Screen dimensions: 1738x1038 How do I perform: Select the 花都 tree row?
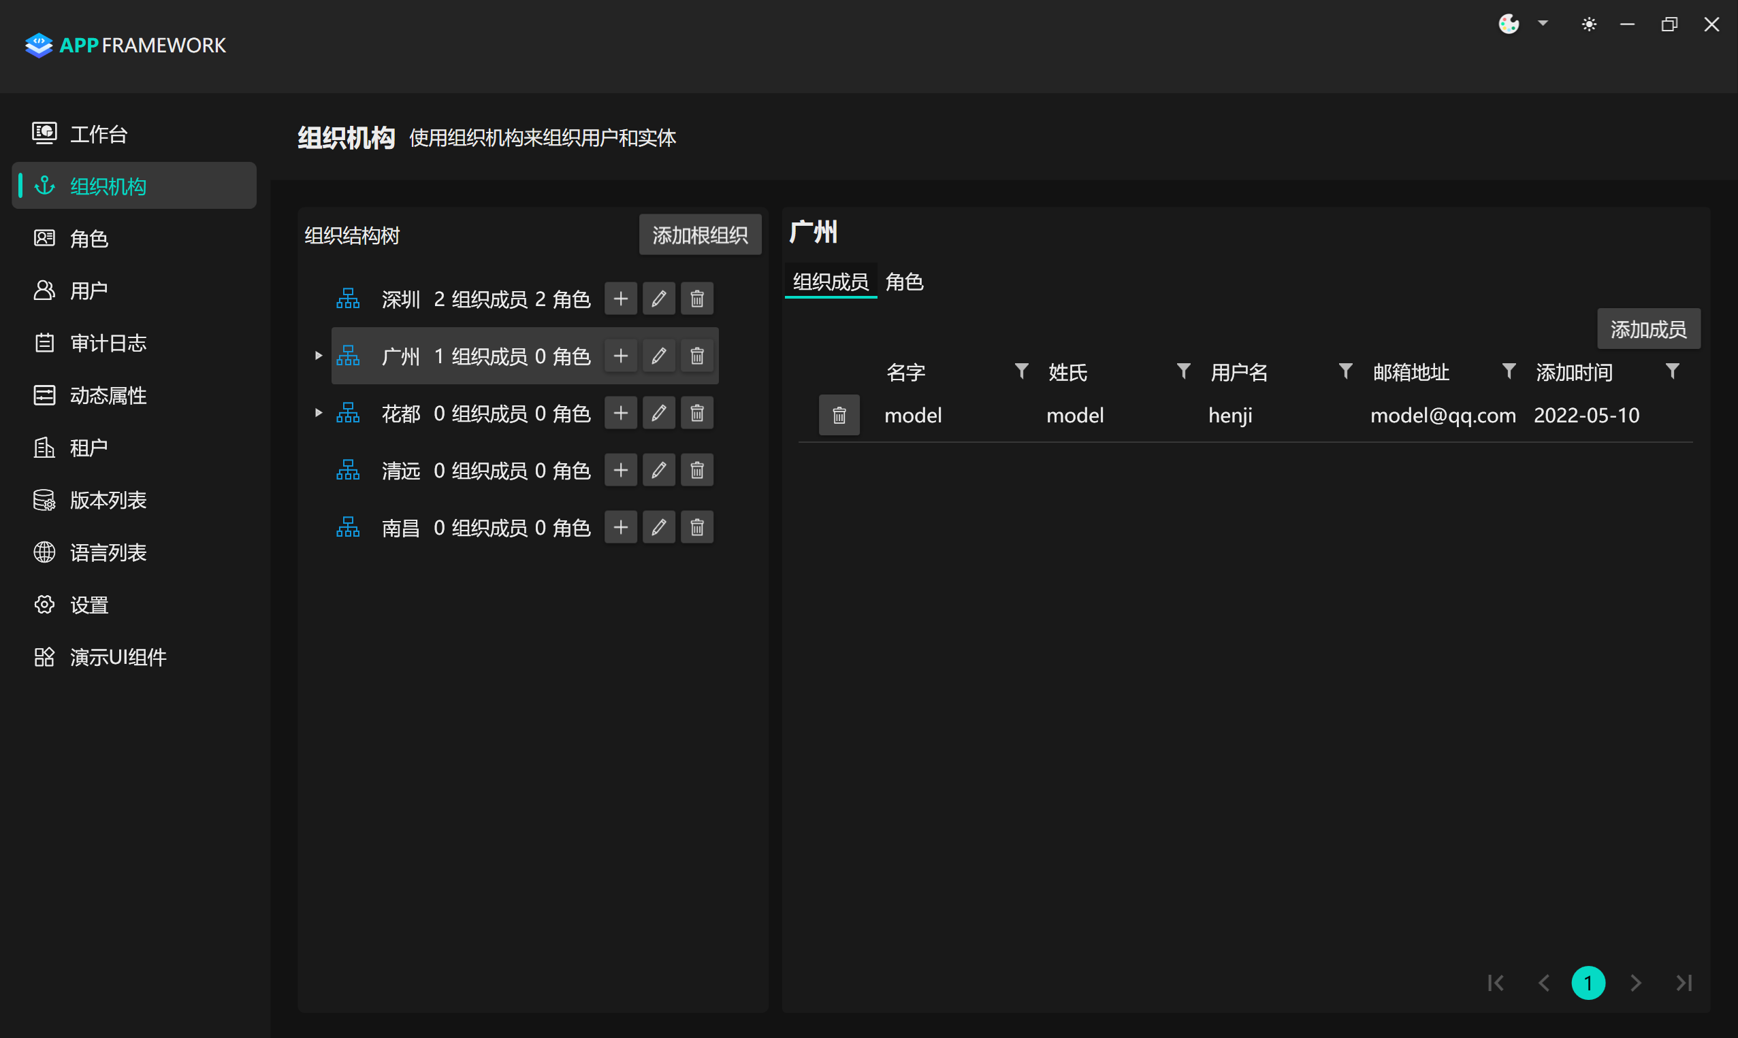click(525, 414)
